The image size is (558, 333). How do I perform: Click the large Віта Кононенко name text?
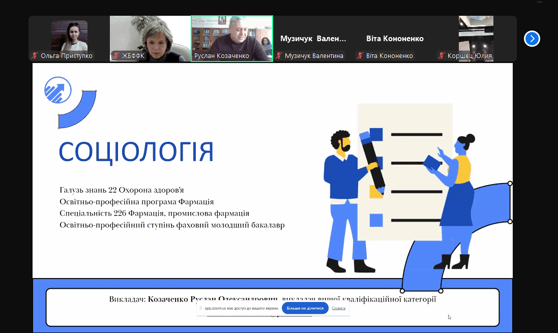coord(395,39)
